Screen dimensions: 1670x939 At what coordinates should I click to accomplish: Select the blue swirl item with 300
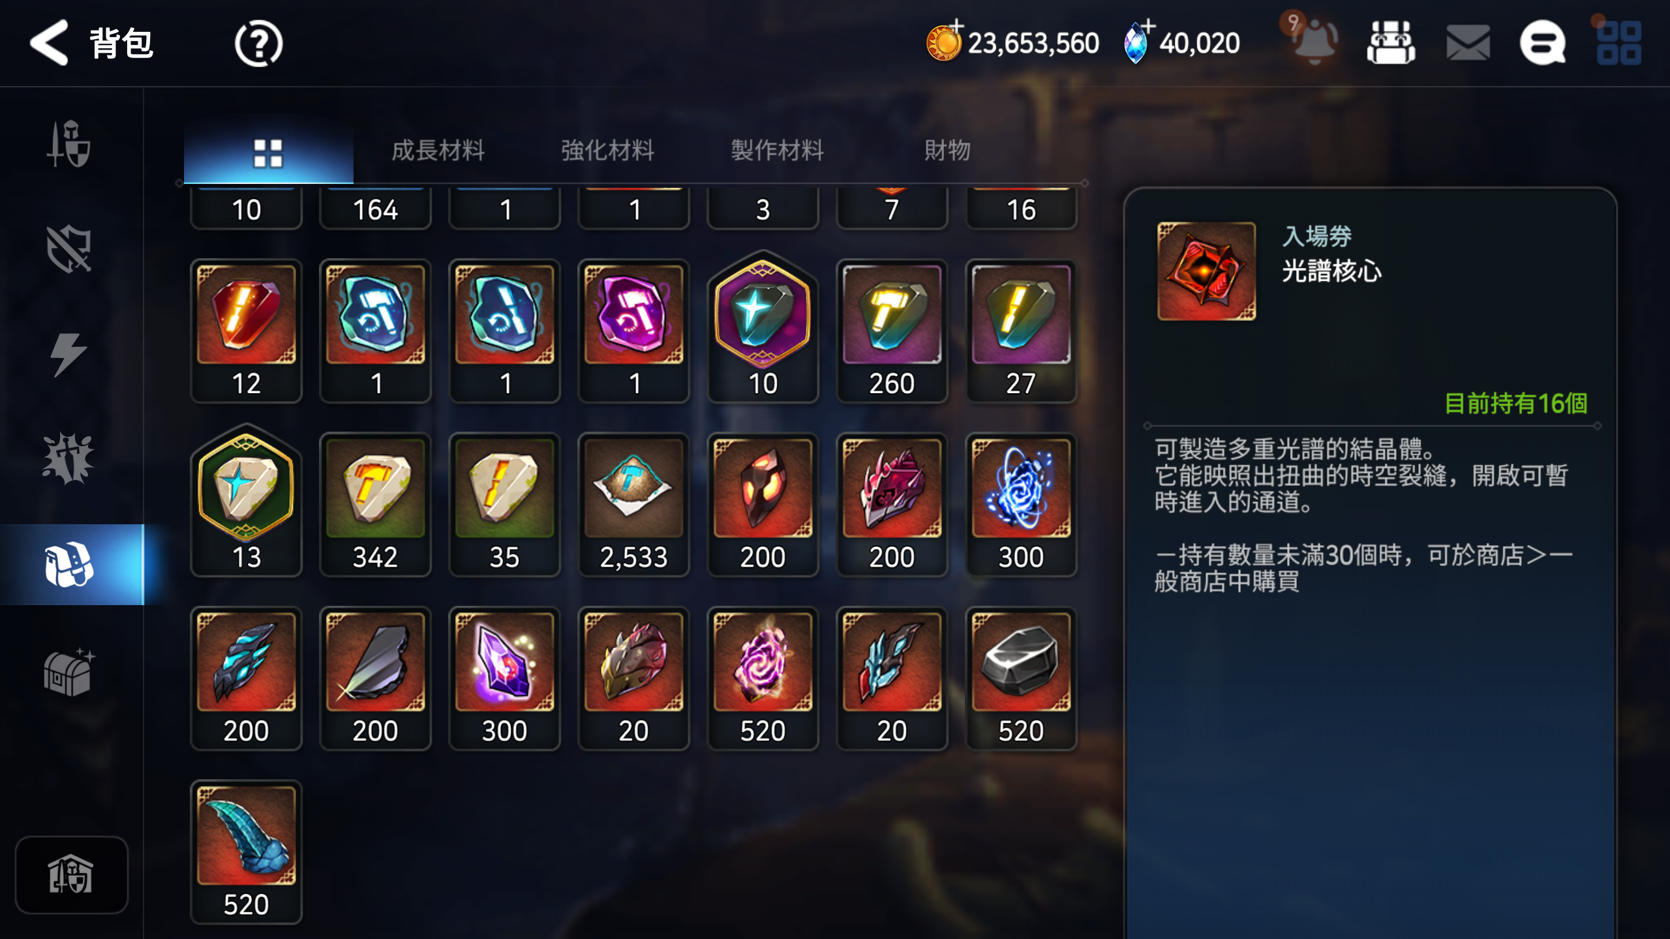click(1021, 505)
